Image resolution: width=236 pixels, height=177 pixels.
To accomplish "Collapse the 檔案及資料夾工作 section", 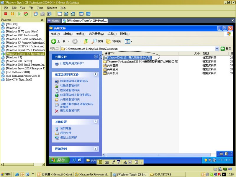I will (96, 74).
